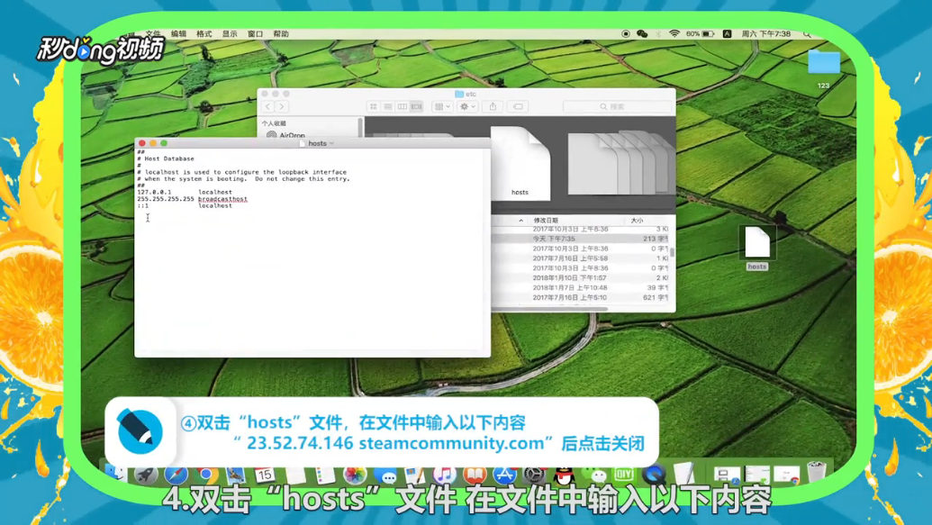Go back in the etc Finder window
The width and height of the screenshot is (932, 525).
(x=267, y=106)
